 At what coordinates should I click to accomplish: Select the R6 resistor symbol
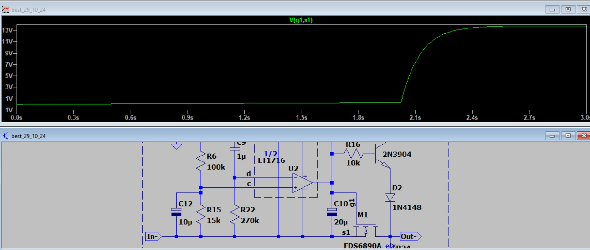click(x=201, y=161)
